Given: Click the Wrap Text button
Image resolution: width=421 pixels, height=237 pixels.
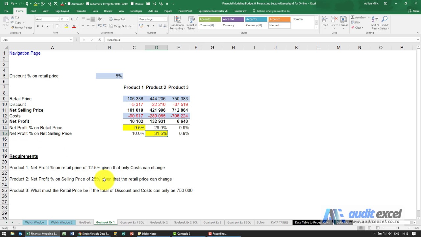Looking at the screenshot, I should tap(117, 19).
